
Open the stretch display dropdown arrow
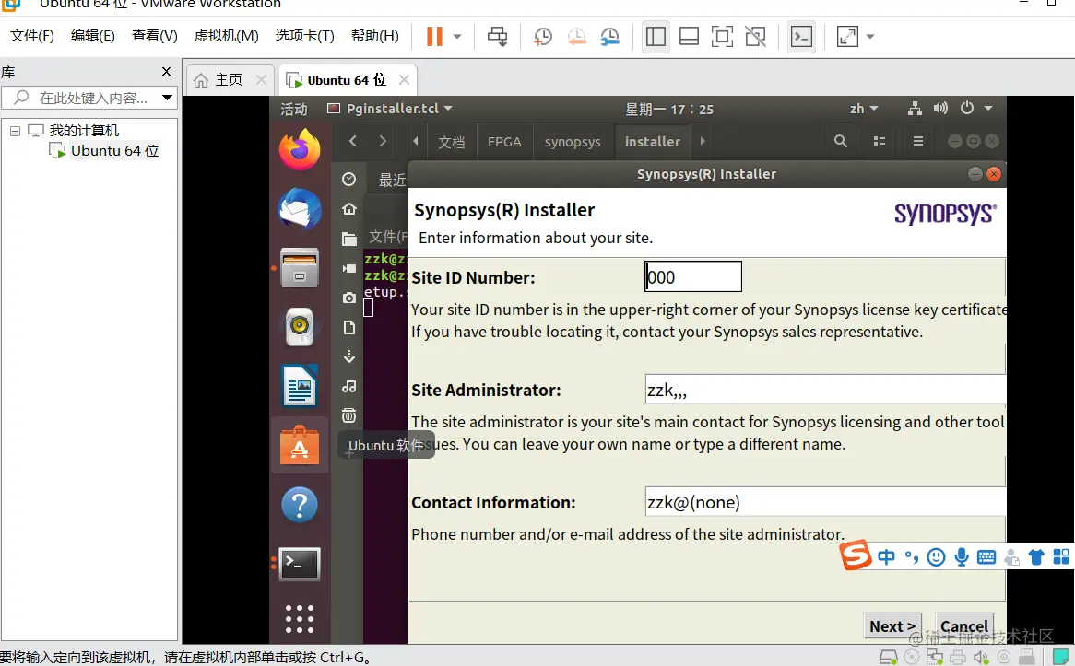[870, 36]
